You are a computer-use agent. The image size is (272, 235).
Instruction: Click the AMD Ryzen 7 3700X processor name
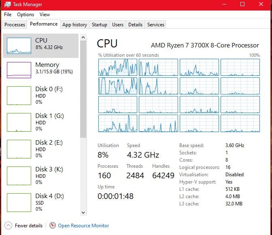(x=205, y=45)
